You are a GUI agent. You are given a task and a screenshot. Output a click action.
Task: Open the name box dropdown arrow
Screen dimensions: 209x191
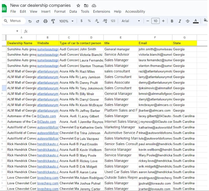pyautogui.click(x=17, y=31)
